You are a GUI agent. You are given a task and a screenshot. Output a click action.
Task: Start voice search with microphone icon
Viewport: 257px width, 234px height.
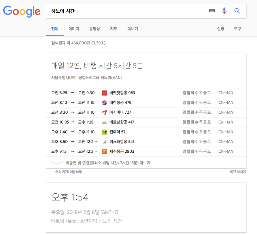[x=225, y=11]
